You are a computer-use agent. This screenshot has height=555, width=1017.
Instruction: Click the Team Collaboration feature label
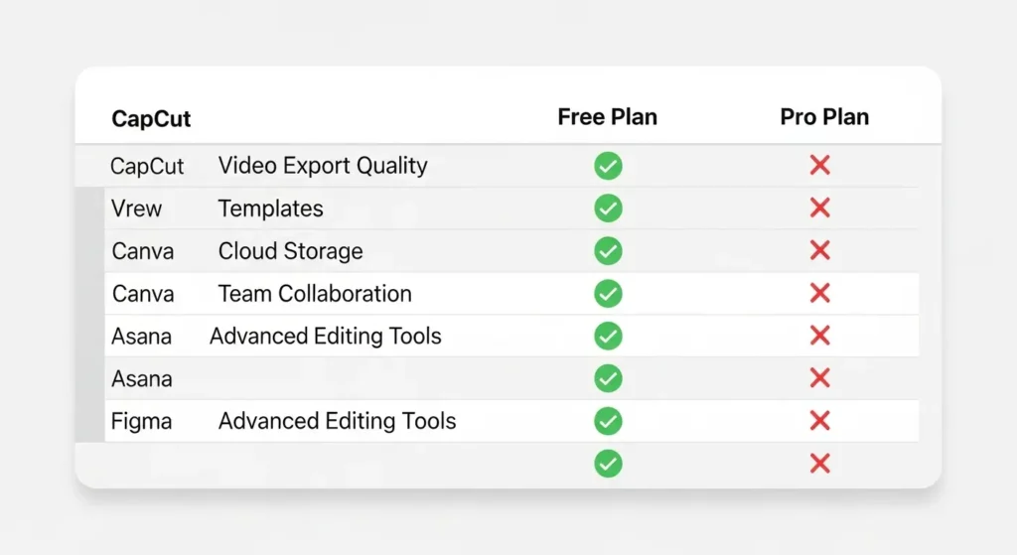pos(315,294)
